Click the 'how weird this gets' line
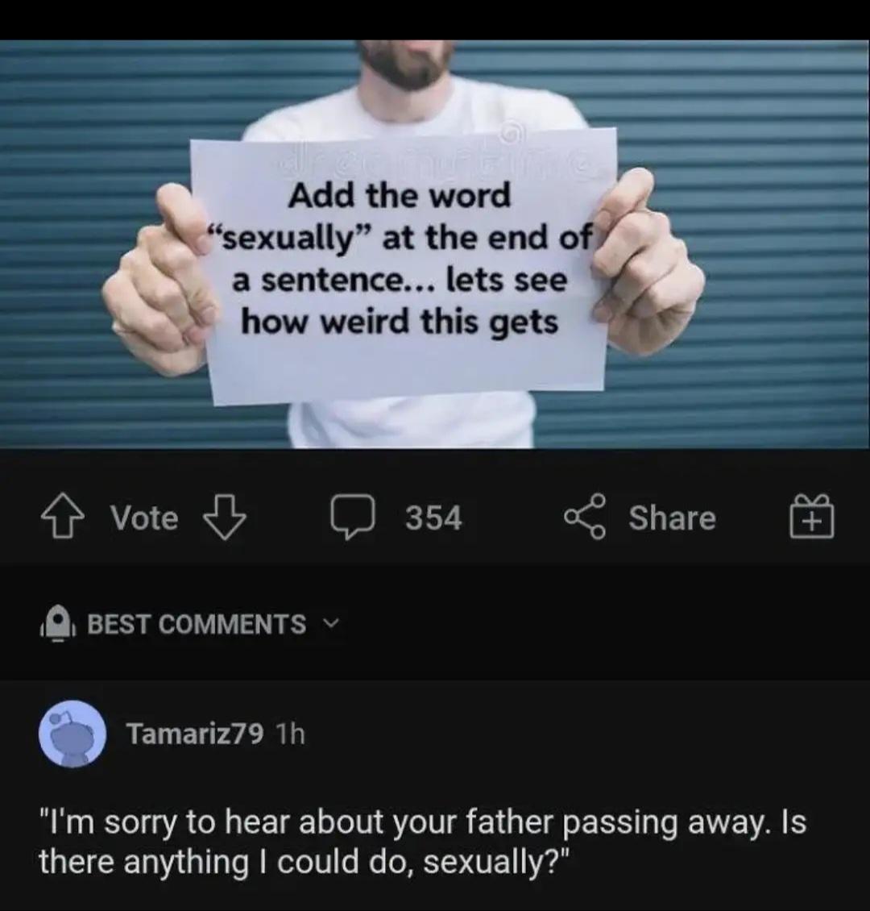The width and height of the screenshot is (870, 911). 400,322
